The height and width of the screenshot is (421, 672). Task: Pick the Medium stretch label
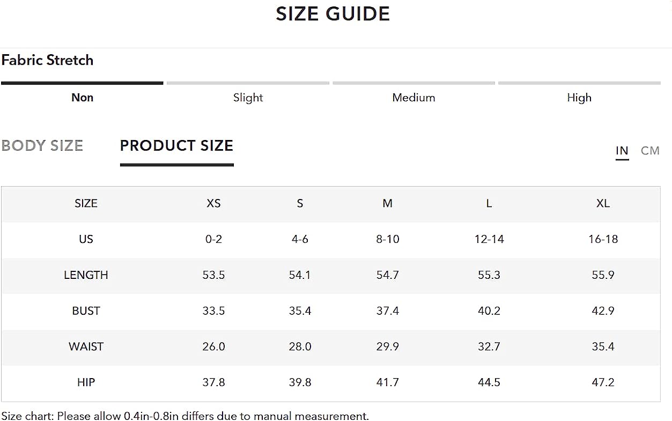[x=413, y=98]
